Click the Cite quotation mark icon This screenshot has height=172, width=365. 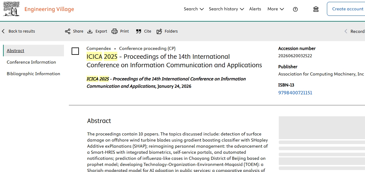coord(139,31)
